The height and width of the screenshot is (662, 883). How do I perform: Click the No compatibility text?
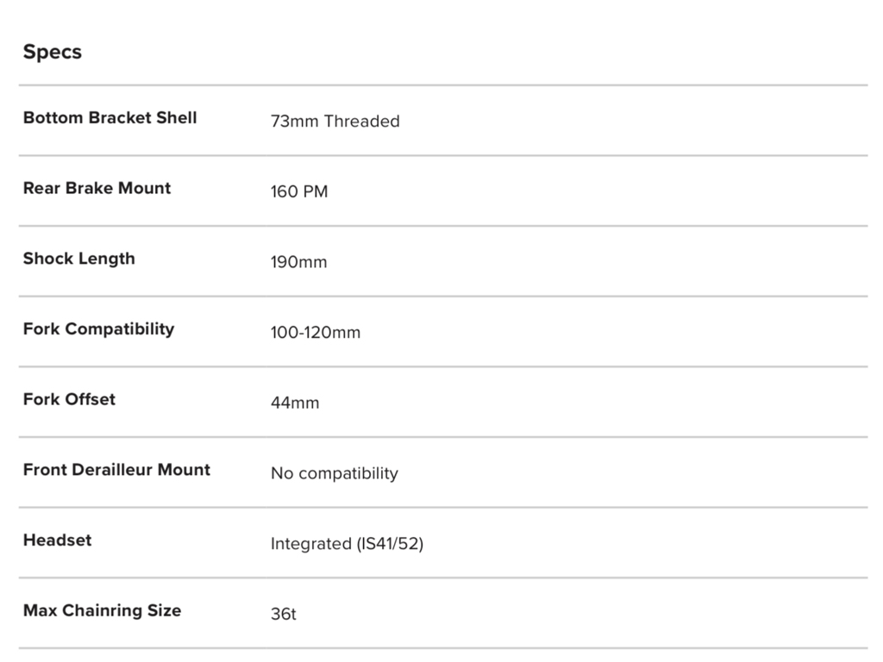(335, 473)
